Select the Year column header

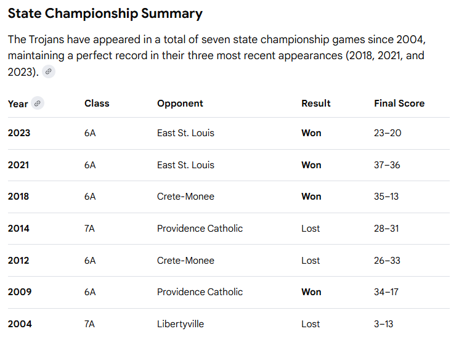pyautogui.click(x=18, y=104)
